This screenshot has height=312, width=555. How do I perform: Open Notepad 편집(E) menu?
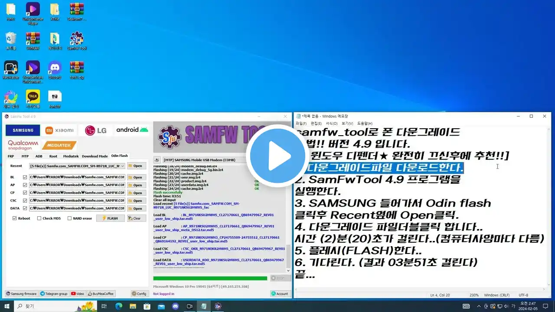tap(316, 123)
